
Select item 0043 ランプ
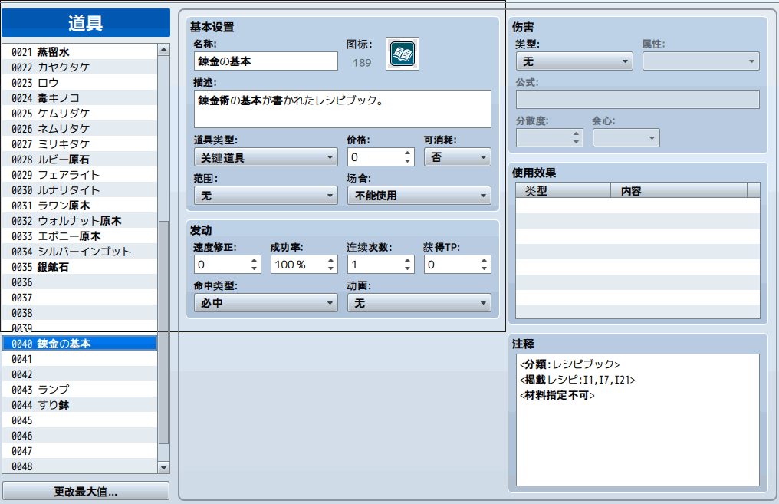coord(80,390)
